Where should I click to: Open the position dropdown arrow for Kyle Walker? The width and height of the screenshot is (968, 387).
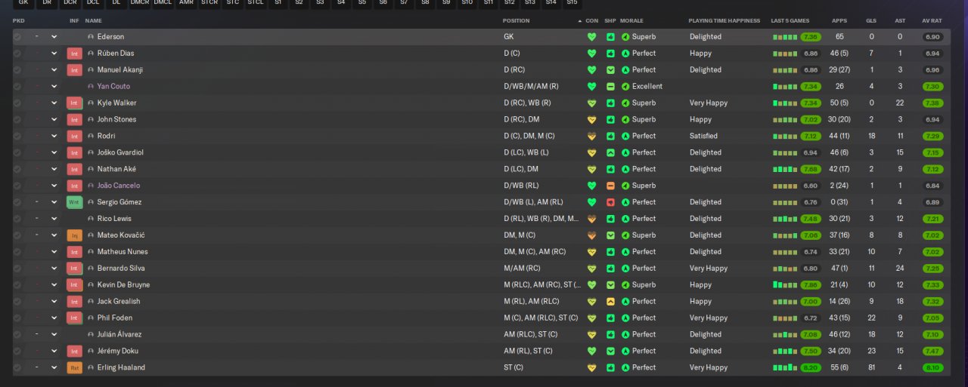point(54,103)
